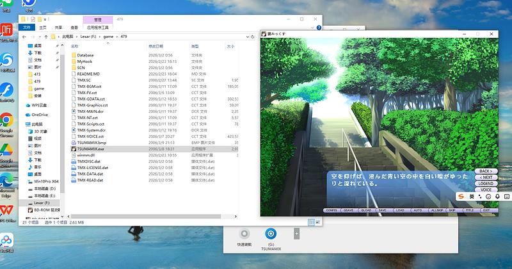Expand the This PC tree node

[x=22, y=124]
